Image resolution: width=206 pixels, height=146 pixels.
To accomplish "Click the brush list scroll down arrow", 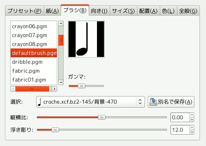I will pyautogui.click(x=61, y=82).
